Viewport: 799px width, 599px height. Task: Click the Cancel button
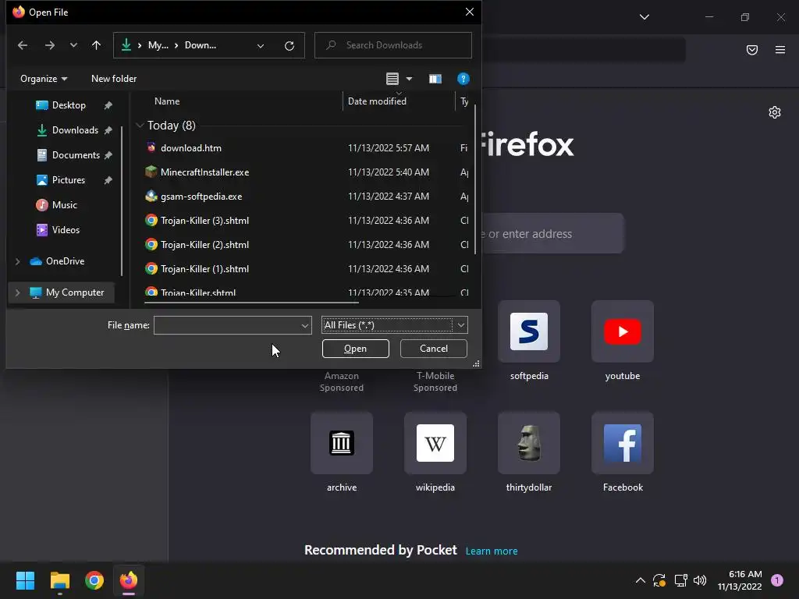434,349
